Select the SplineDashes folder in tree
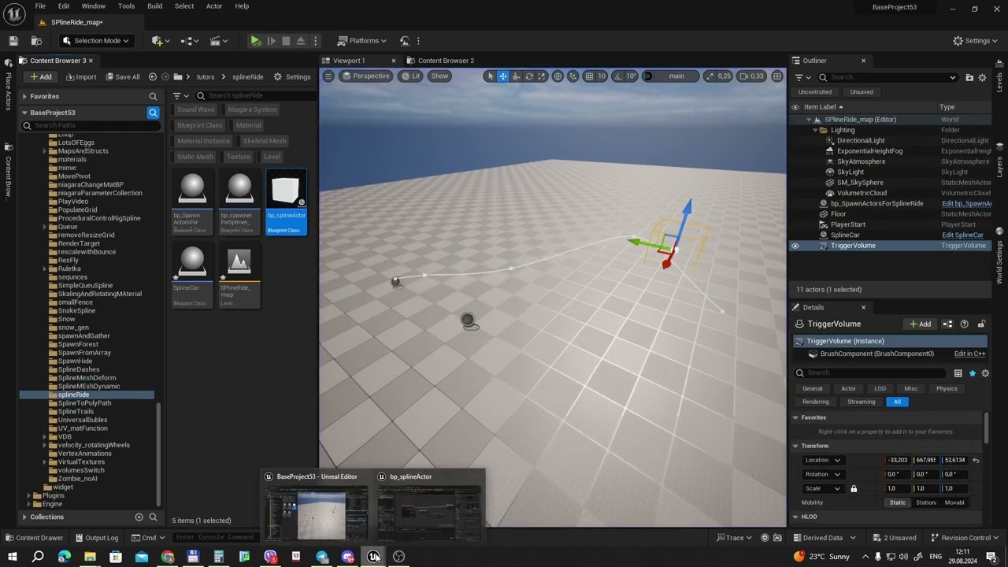The width and height of the screenshot is (1008, 567). click(x=79, y=369)
